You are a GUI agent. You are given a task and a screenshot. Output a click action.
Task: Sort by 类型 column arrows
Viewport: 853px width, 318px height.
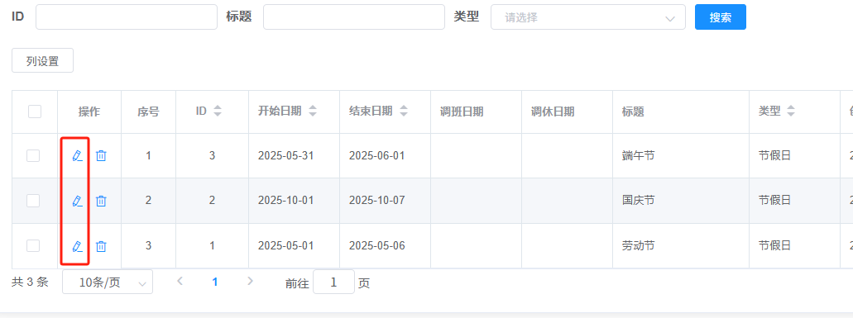(791, 112)
